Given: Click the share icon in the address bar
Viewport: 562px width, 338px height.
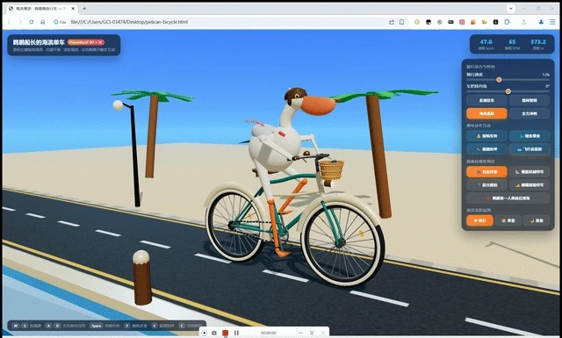Looking at the screenshot, I should click(x=392, y=22).
